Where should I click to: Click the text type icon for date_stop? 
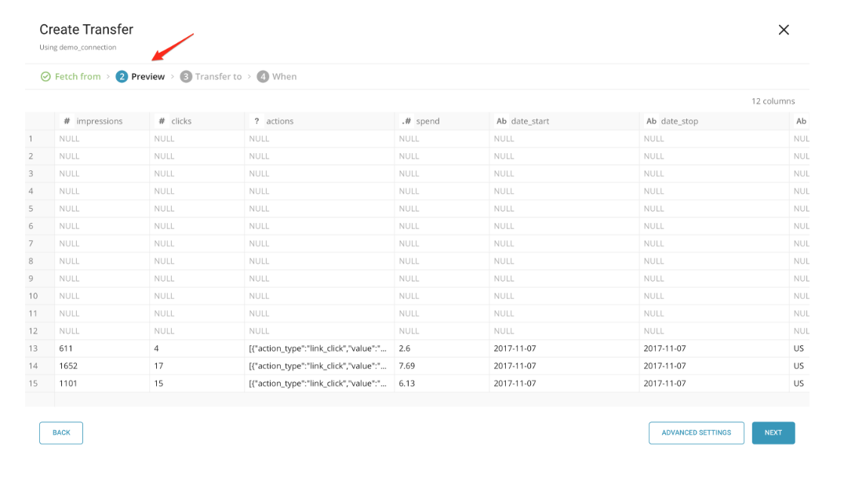pyautogui.click(x=651, y=122)
